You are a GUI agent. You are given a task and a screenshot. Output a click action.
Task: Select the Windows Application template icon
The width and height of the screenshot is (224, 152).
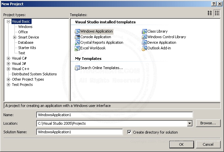[x=77, y=31]
